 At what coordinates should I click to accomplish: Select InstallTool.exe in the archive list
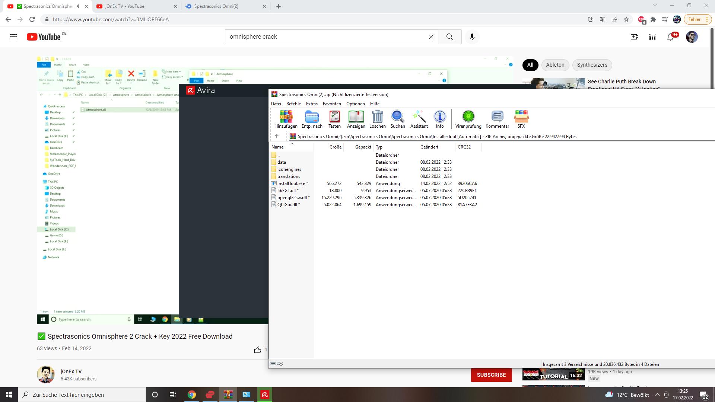[x=291, y=184]
